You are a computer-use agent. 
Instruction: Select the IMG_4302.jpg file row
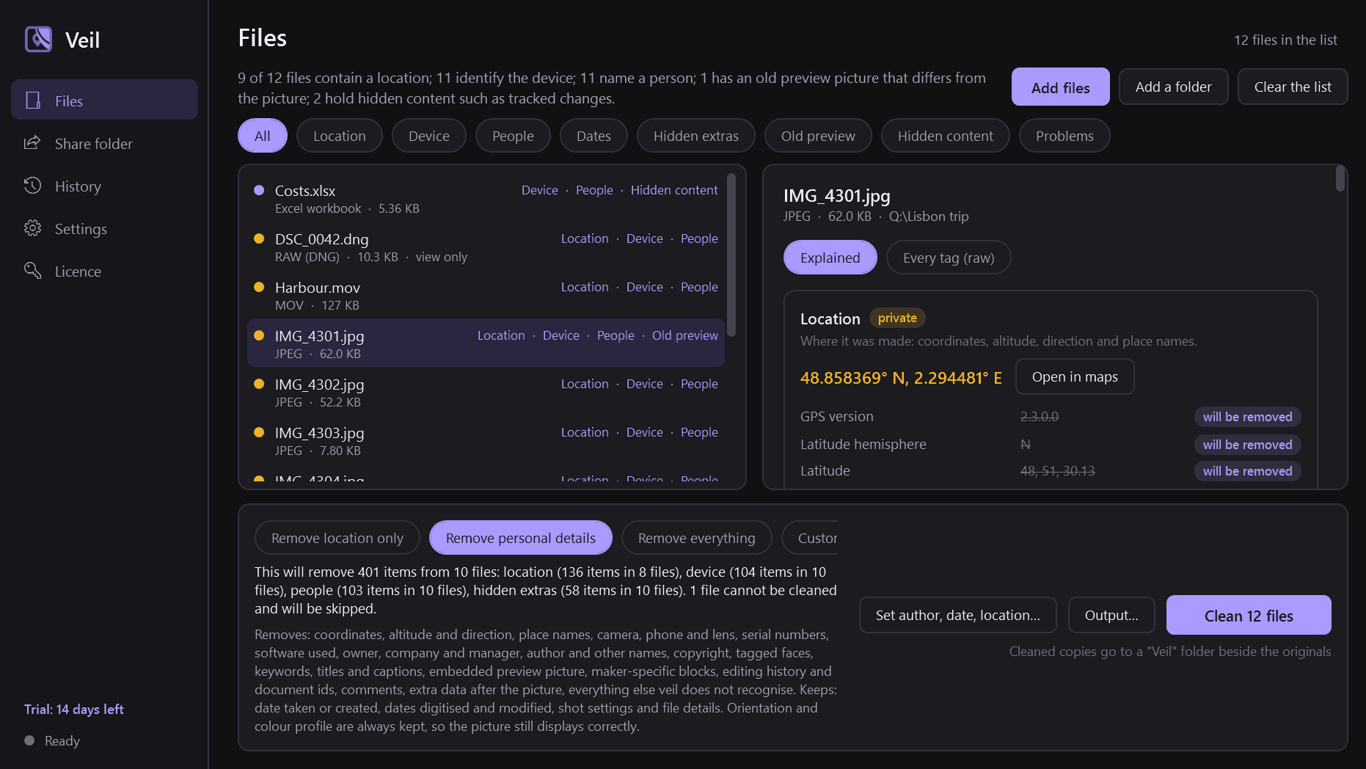pyautogui.click(x=486, y=392)
